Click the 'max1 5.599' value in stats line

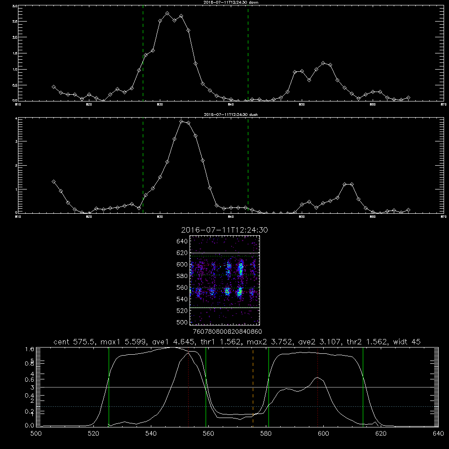pos(123,342)
